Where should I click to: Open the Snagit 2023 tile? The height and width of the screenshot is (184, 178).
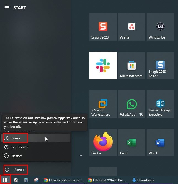pyautogui.click(x=103, y=27)
